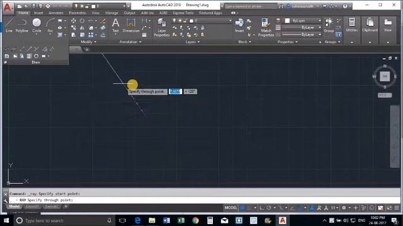Open the View panel button
This screenshot has height=226, width=403.
click(388, 25)
